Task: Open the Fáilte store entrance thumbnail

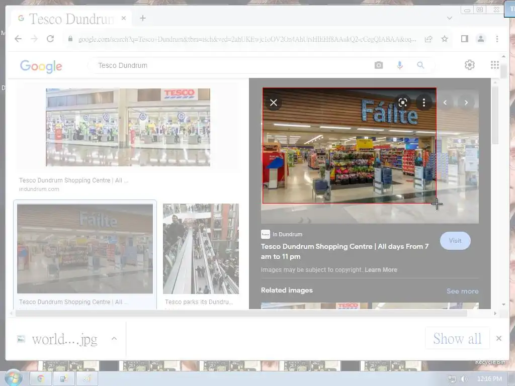Action: 84,248
